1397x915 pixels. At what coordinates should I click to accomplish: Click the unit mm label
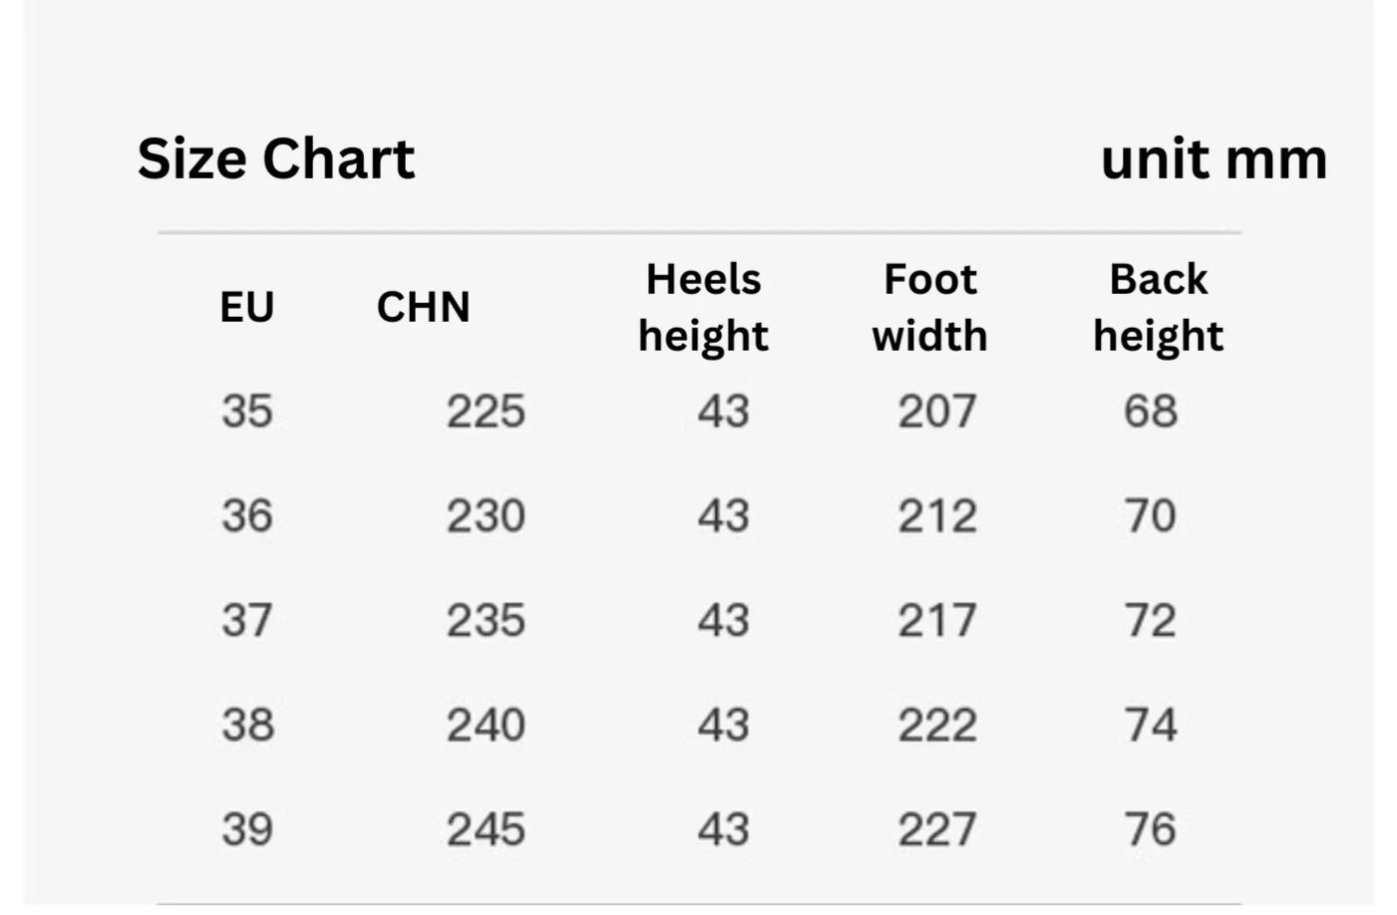pos(1214,159)
